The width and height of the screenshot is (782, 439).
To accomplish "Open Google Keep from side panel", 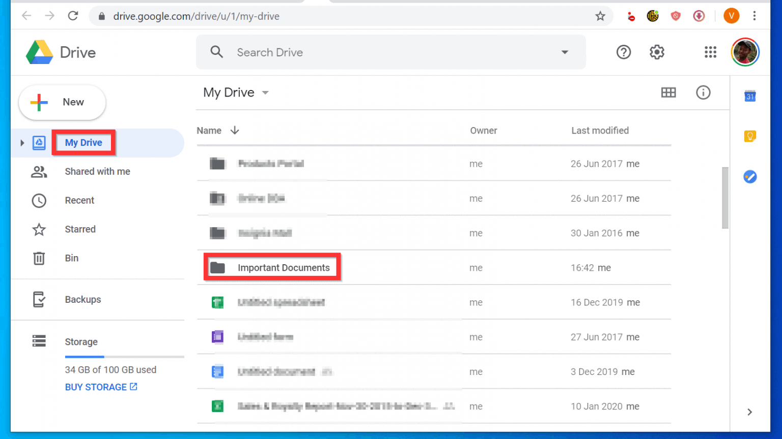I will pyautogui.click(x=750, y=136).
